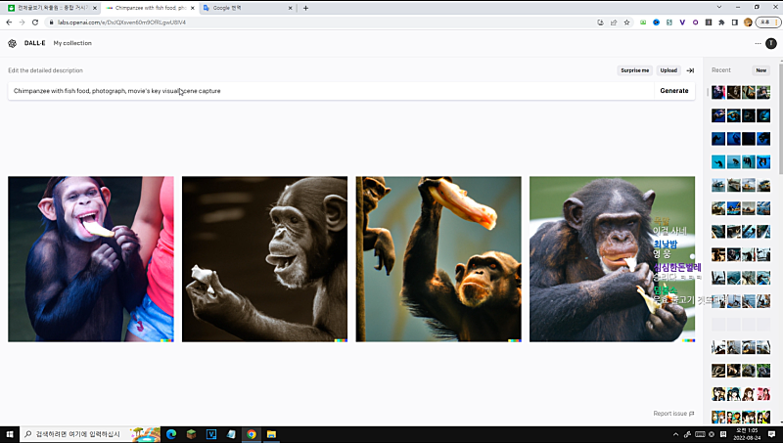Image resolution: width=783 pixels, height=443 pixels.
Task: Open the black-and-white chimpanzee image
Action: tap(264, 259)
